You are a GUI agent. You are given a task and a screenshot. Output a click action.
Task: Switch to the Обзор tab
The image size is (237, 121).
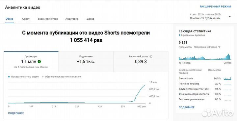[10, 19]
